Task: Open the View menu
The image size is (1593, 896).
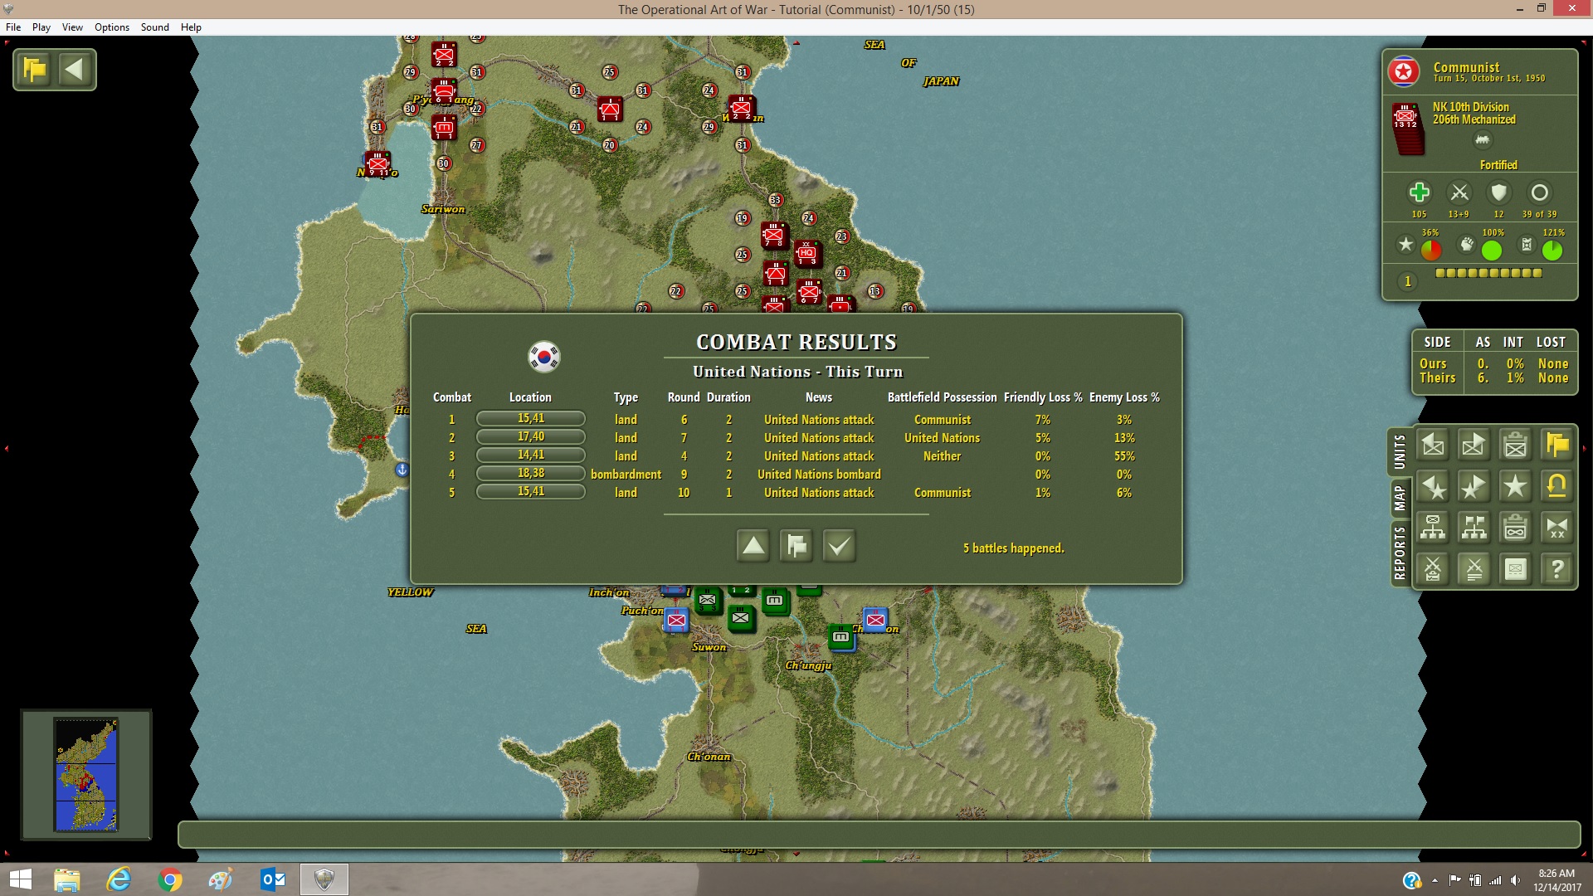Action: click(72, 27)
